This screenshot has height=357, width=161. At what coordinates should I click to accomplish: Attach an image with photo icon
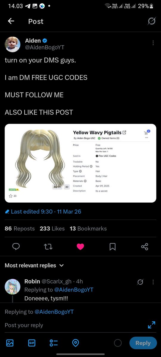(x=10, y=343)
